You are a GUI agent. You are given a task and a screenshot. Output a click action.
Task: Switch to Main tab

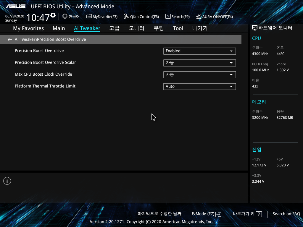point(59,28)
